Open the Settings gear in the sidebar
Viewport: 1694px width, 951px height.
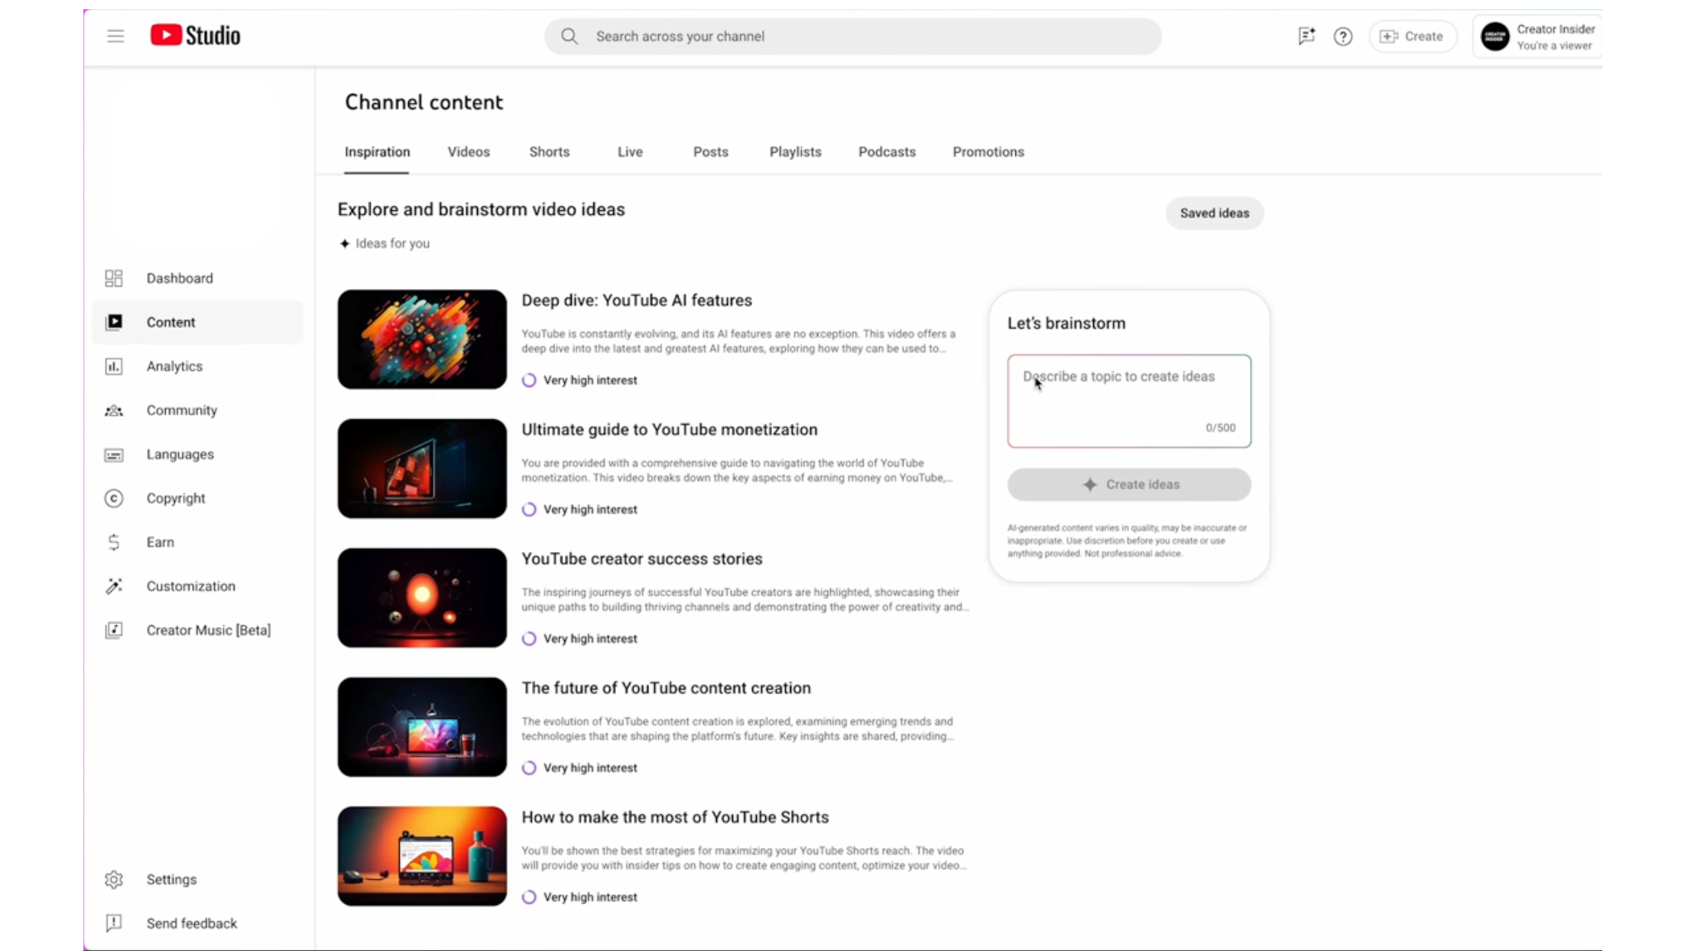pyautogui.click(x=114, y=879)
